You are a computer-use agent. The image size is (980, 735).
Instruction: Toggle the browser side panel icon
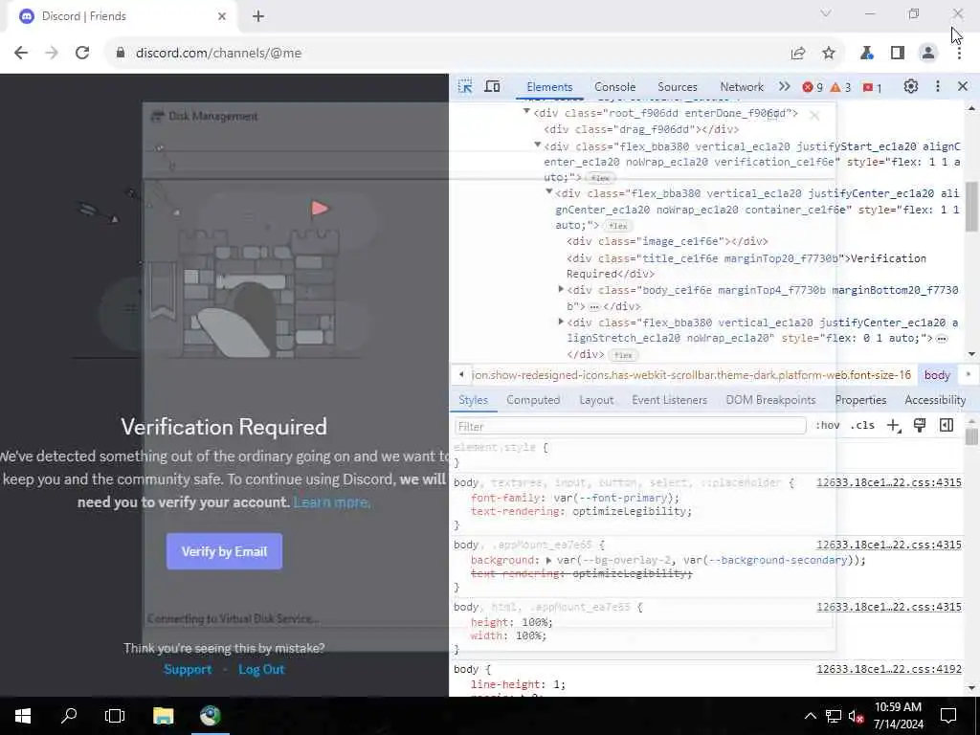pyautogui.click(x=898, y=54)
